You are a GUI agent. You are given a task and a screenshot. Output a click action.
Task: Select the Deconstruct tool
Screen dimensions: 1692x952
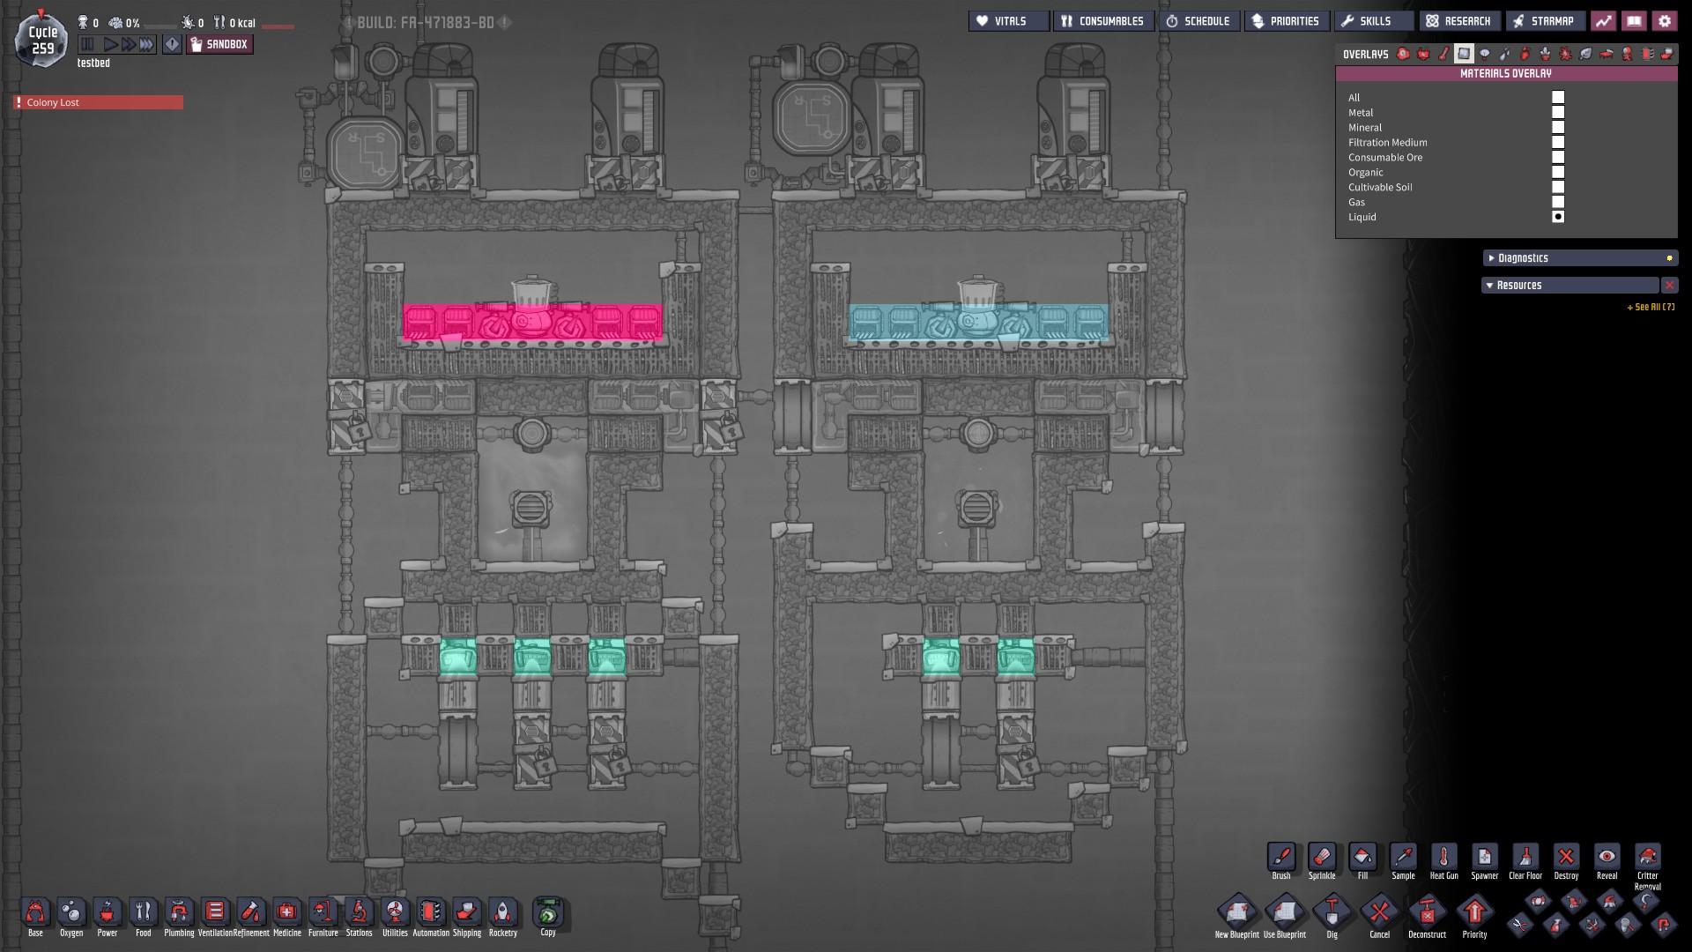point(1427,912)
